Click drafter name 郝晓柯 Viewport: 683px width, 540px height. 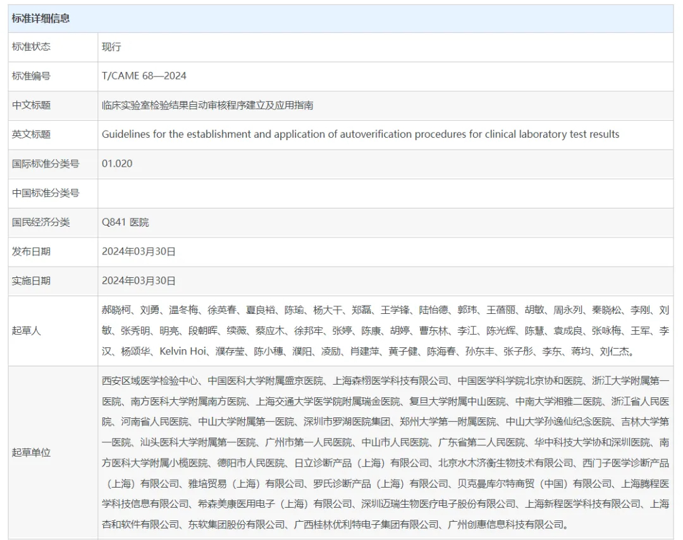pos(116,310)
